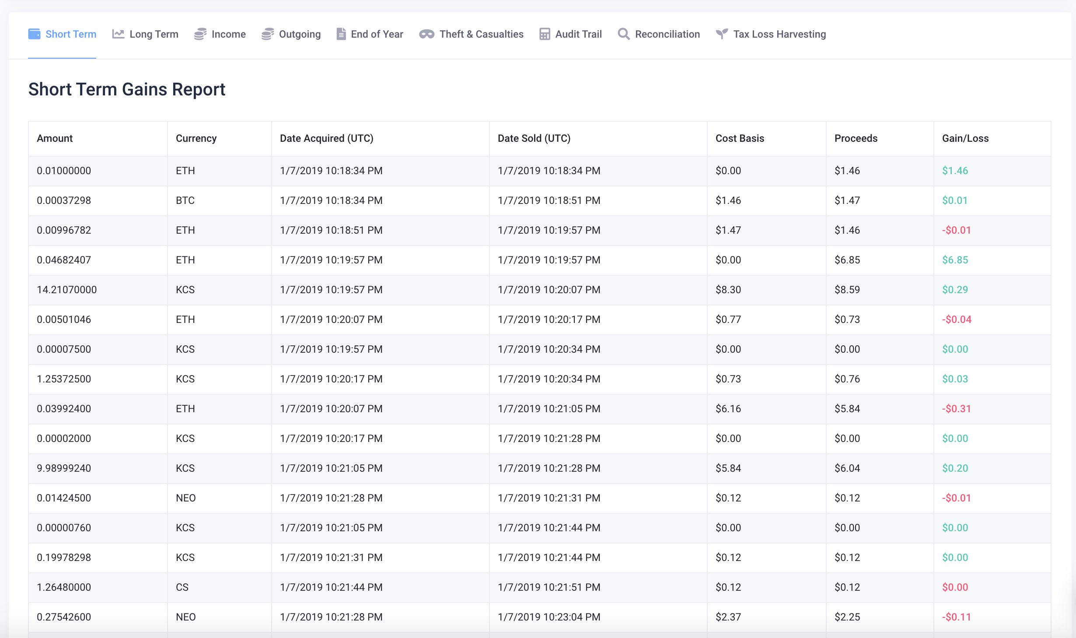1076x638 pixels.
Task: Click the Tax Loss Harvesting sprout icon
Action: [x=722, y=34]
